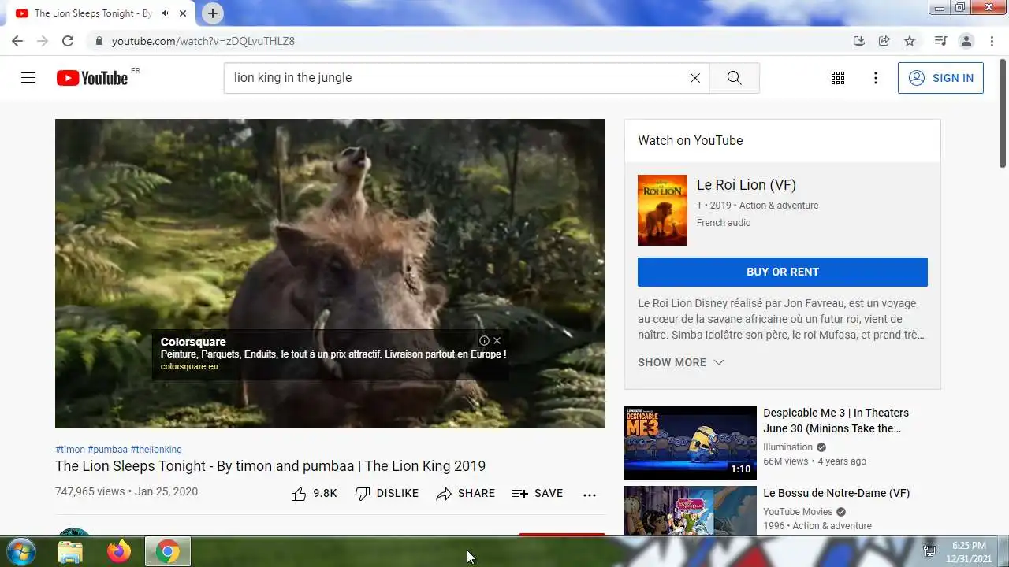Open File Explorer from taskbar
The width and height of the screenshot is (1009, 567).
click(70, 552)
